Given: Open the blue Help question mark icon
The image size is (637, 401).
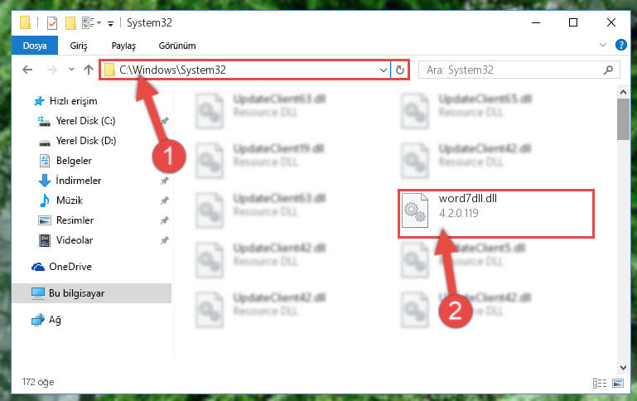Looking at the screenshot, I should [x=620, y=45].
